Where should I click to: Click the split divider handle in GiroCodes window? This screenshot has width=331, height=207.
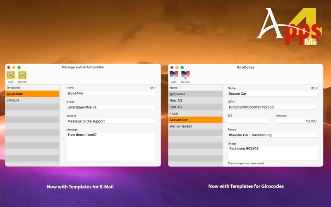point(225,122)
